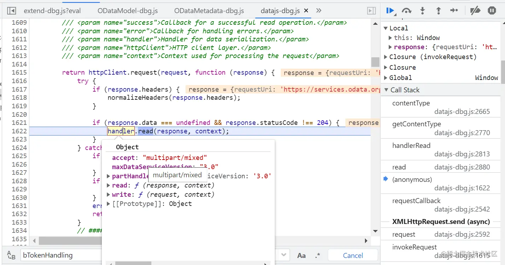
Task: Expand partHandler in the object popup
Action: click(109, 176)
